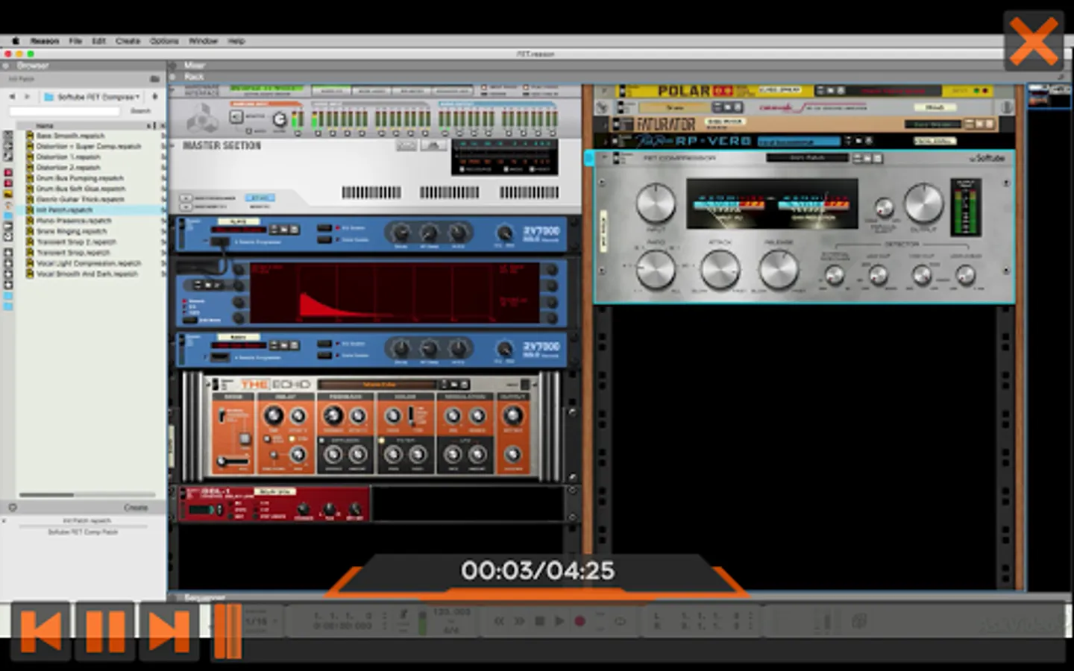Select Distortion 2.repatch patch
The image size is (1074, 671).
(x=68, y=168)
